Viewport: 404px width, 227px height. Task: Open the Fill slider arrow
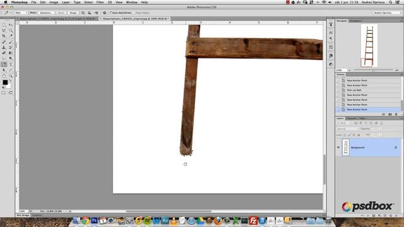click(381, 135)
